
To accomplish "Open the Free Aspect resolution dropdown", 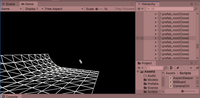I will point(64,9).
